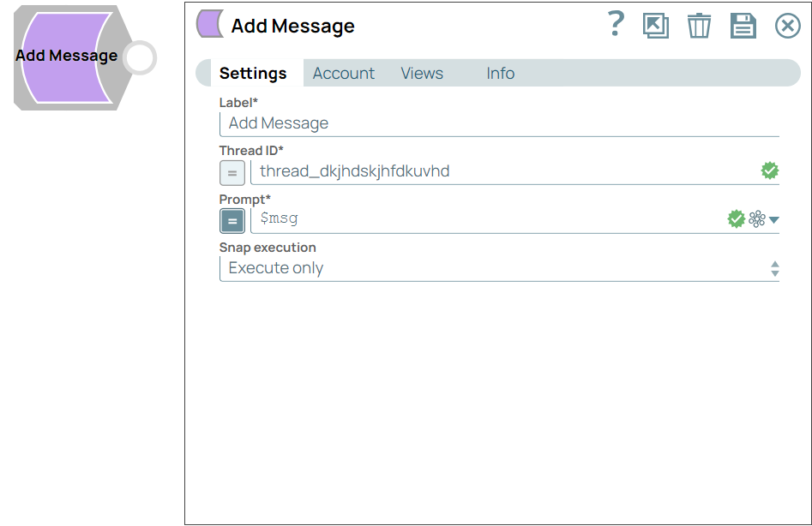
Task: Click the Execute only stepper arrows
Action: 774,268
